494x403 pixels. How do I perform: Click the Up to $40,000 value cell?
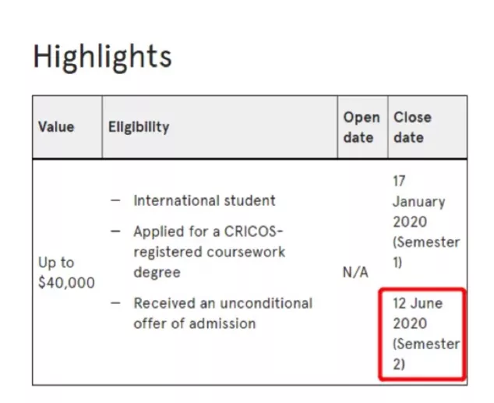[x=66, y=273]
